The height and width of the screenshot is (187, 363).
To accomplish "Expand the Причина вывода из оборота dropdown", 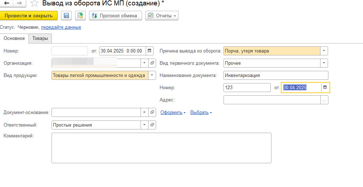I will tap(324, 51).
